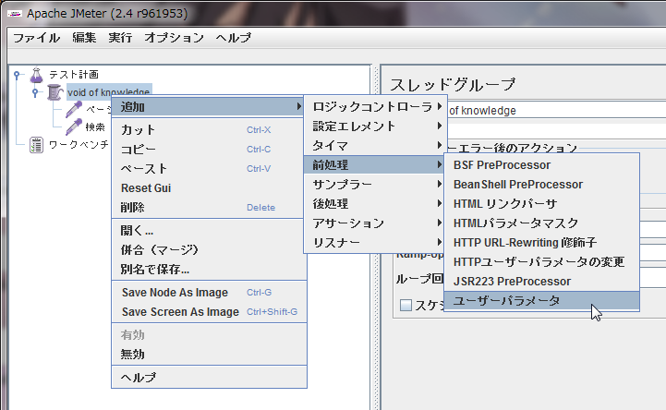666x410 pixels.
Task: Select the 検索 tree label
Action: point(95,127)
